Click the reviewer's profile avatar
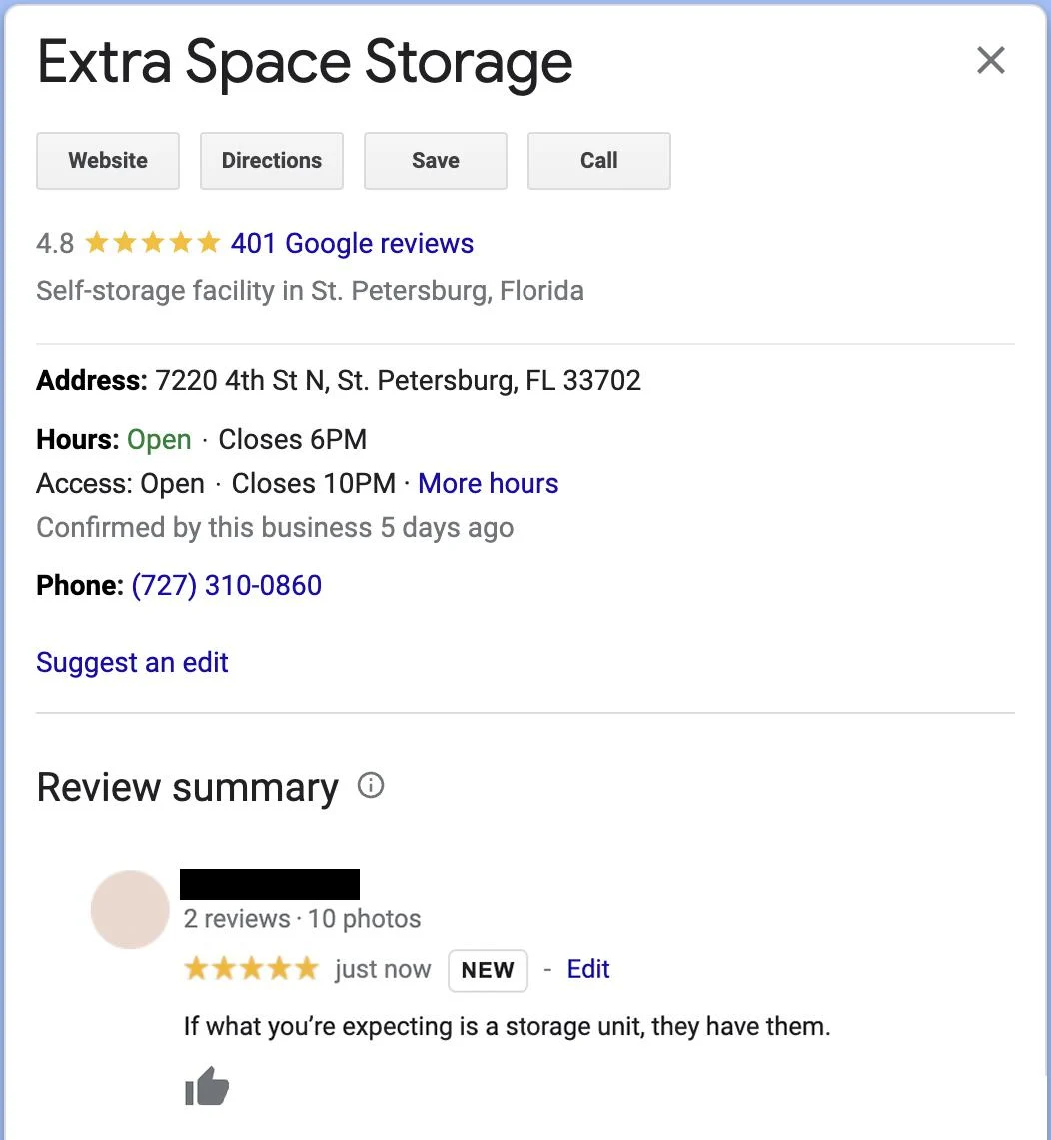 click(x=129, y=909)
